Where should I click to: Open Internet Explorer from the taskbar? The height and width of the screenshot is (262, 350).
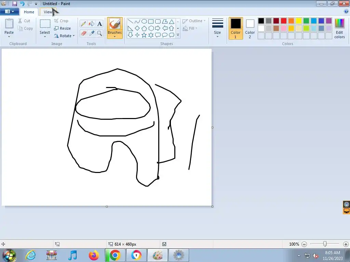[x=30, y=255]
